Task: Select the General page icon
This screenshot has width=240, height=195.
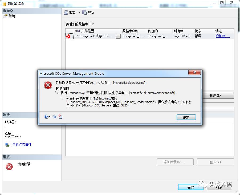Action: pyautogui.click(x=5, y=16)
